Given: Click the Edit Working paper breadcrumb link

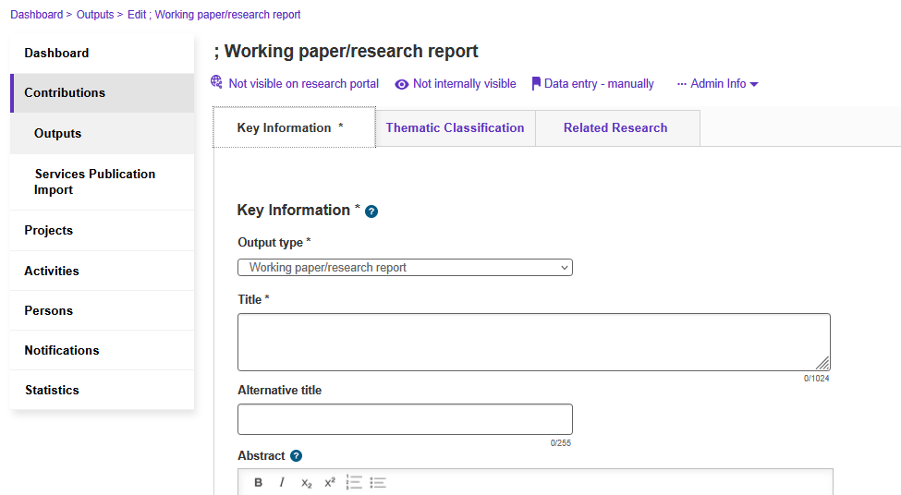Looking at the screenshot, I should [213, 15].
